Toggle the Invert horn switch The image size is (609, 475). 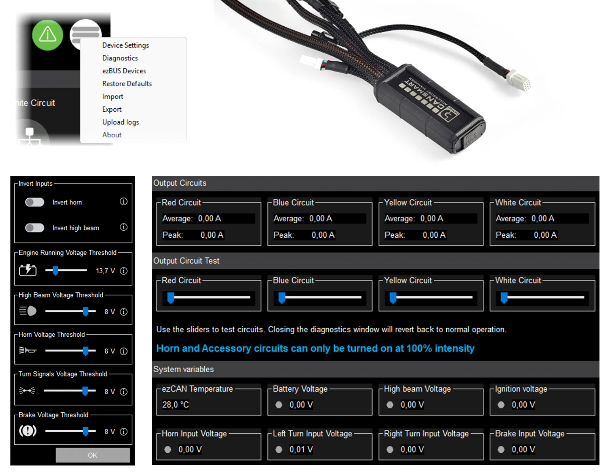pyautogui.click(x=34, y=202)
